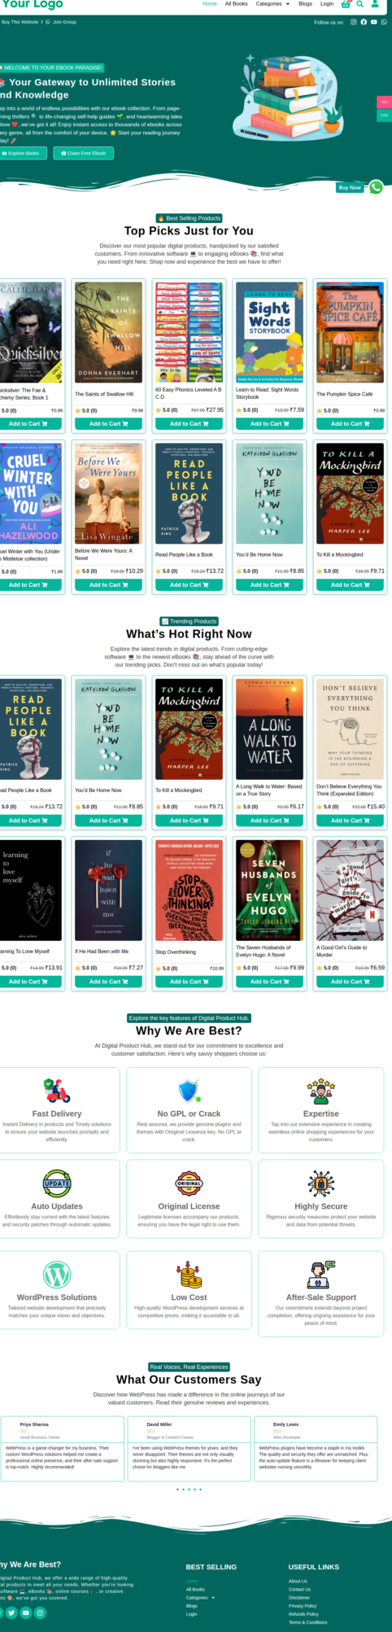Click the Buy Now floating button
Image resolution: width=392 pixels, height=1632 pixels.
click(x=350, y=187)
